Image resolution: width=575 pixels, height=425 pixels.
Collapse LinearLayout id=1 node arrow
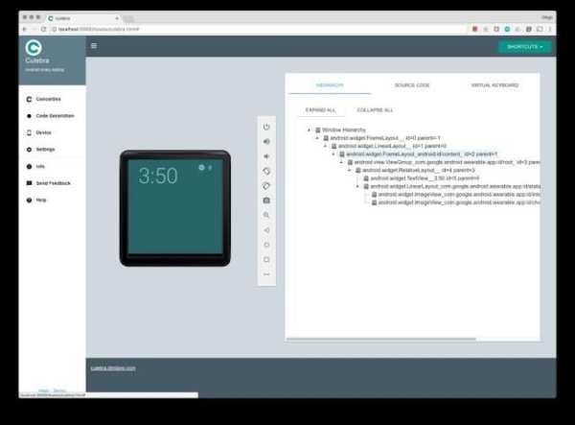(325, 146)
